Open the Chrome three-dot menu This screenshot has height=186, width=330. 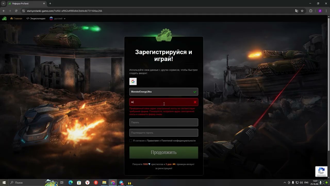tap(326, 11)
